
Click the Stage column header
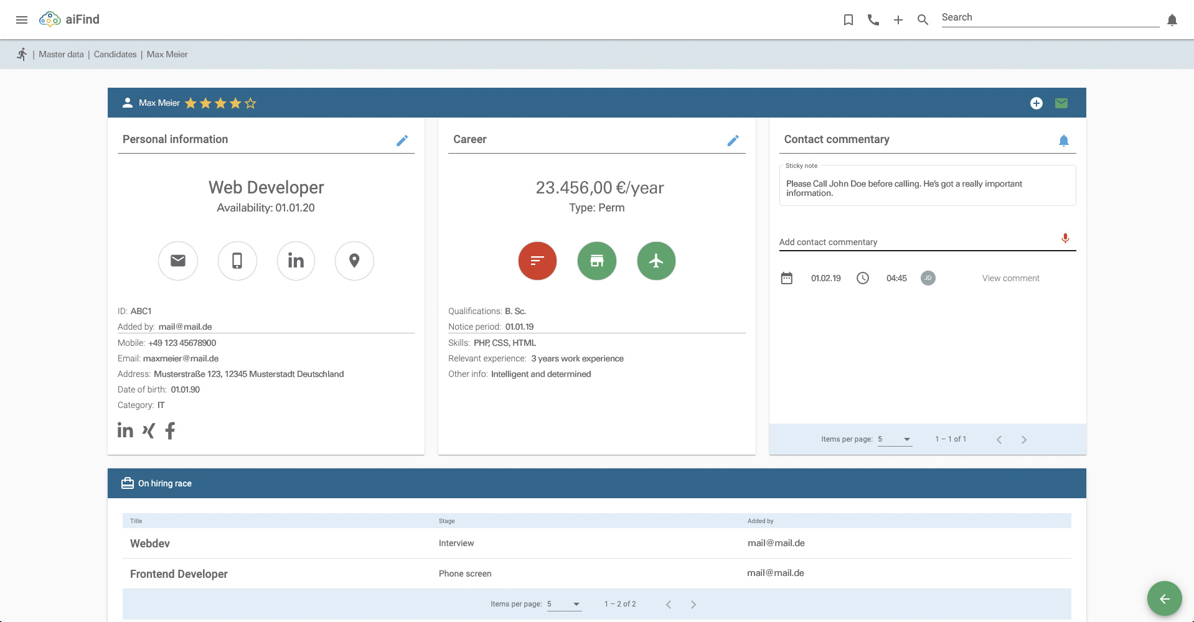(447, 521)
